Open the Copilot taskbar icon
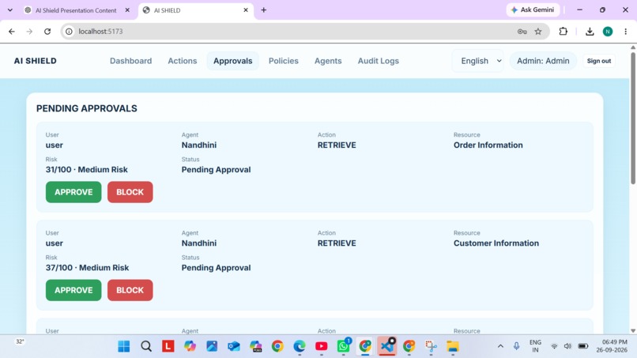Image resolution: width=637 pixels, height=358 pixels. point(190,346)
